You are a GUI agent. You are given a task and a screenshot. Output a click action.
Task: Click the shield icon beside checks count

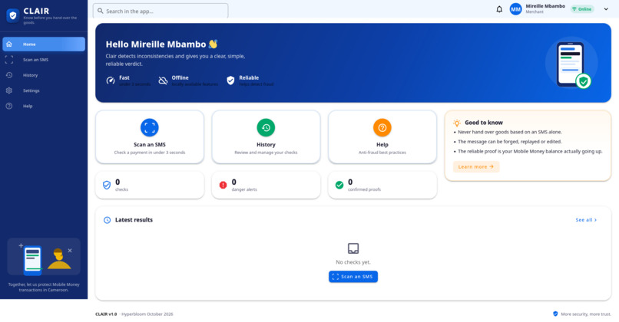pos(107,185)
